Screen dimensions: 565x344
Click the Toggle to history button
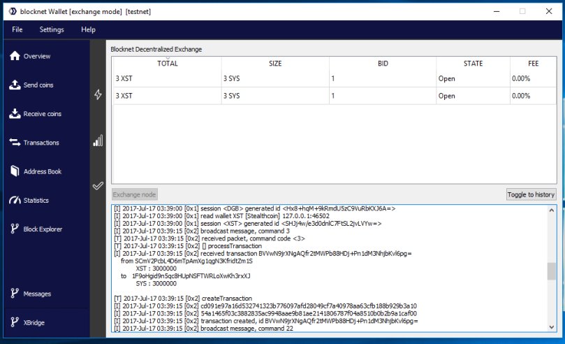pos(531,194)
